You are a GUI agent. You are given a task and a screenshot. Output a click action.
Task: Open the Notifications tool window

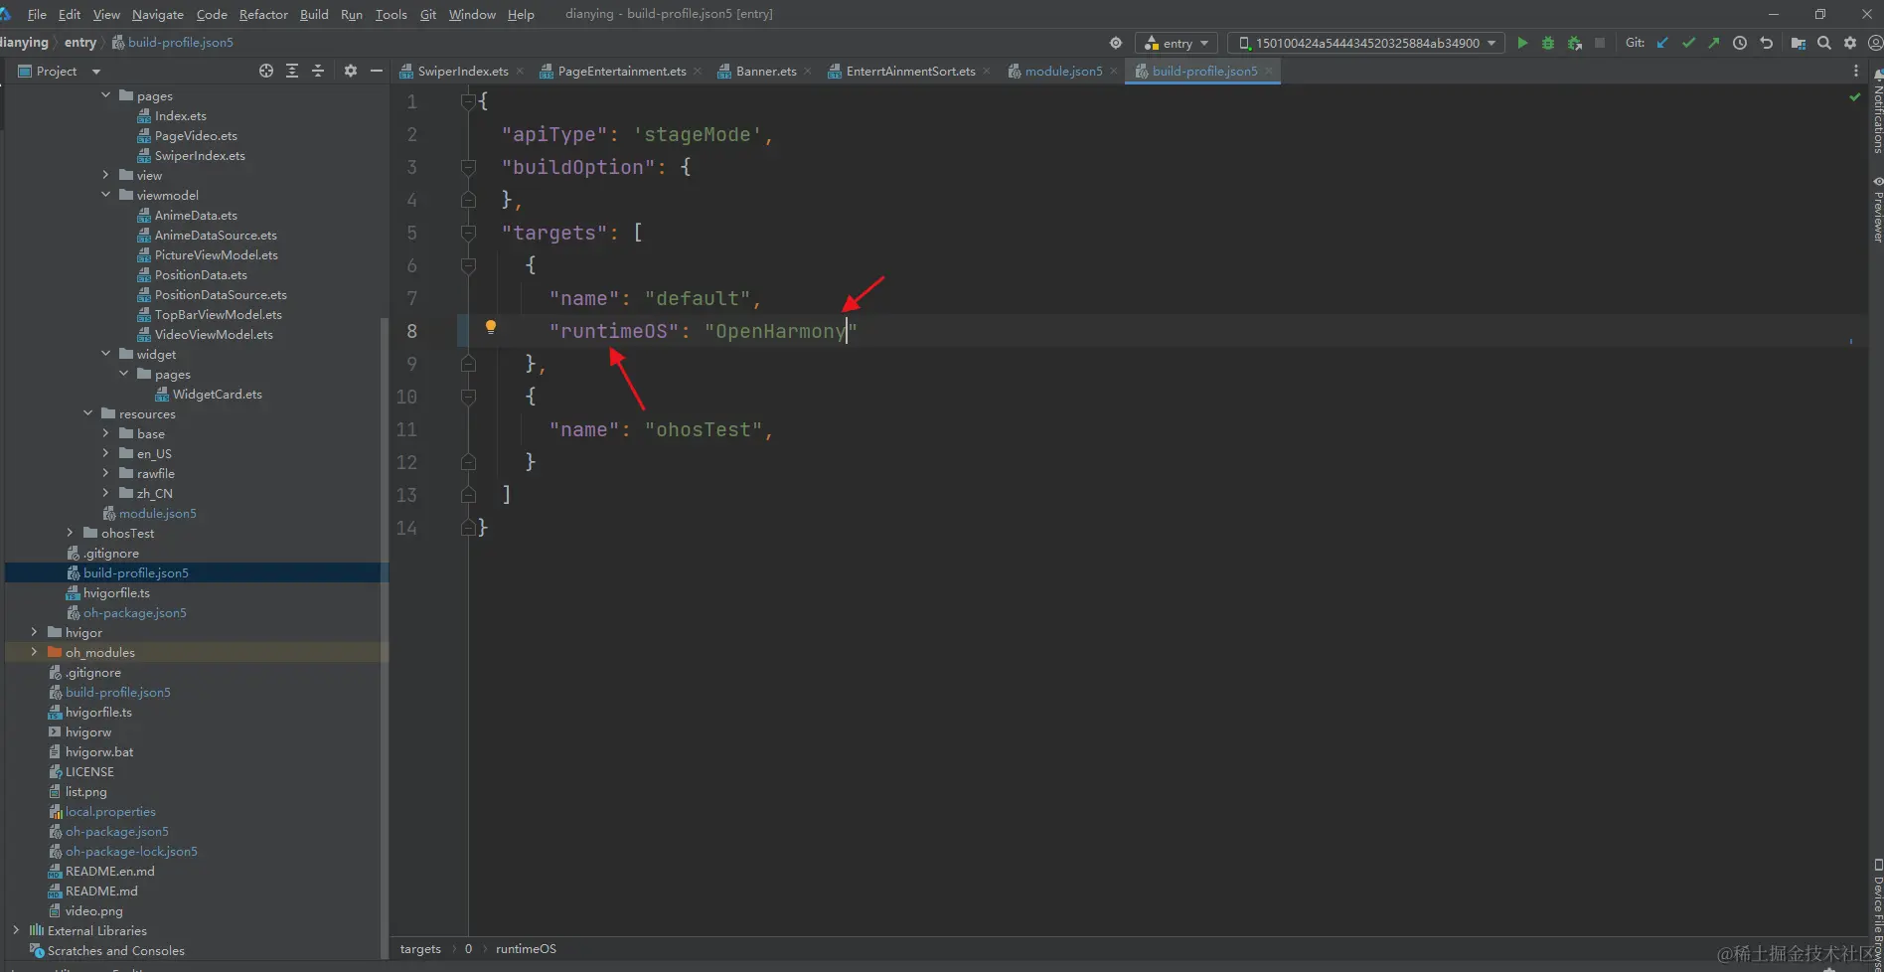tap(1877, 111)
